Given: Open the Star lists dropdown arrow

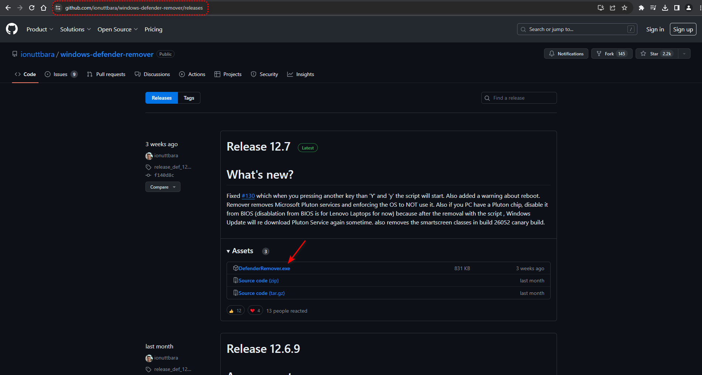Looking at the screenshot, I should point(684,54).
